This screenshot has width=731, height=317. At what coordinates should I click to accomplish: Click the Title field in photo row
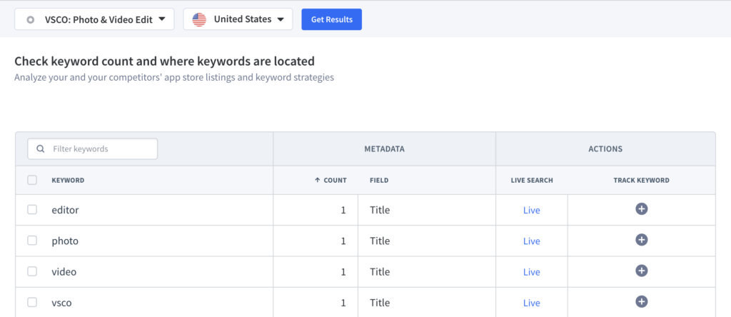(x=380, y=241)
